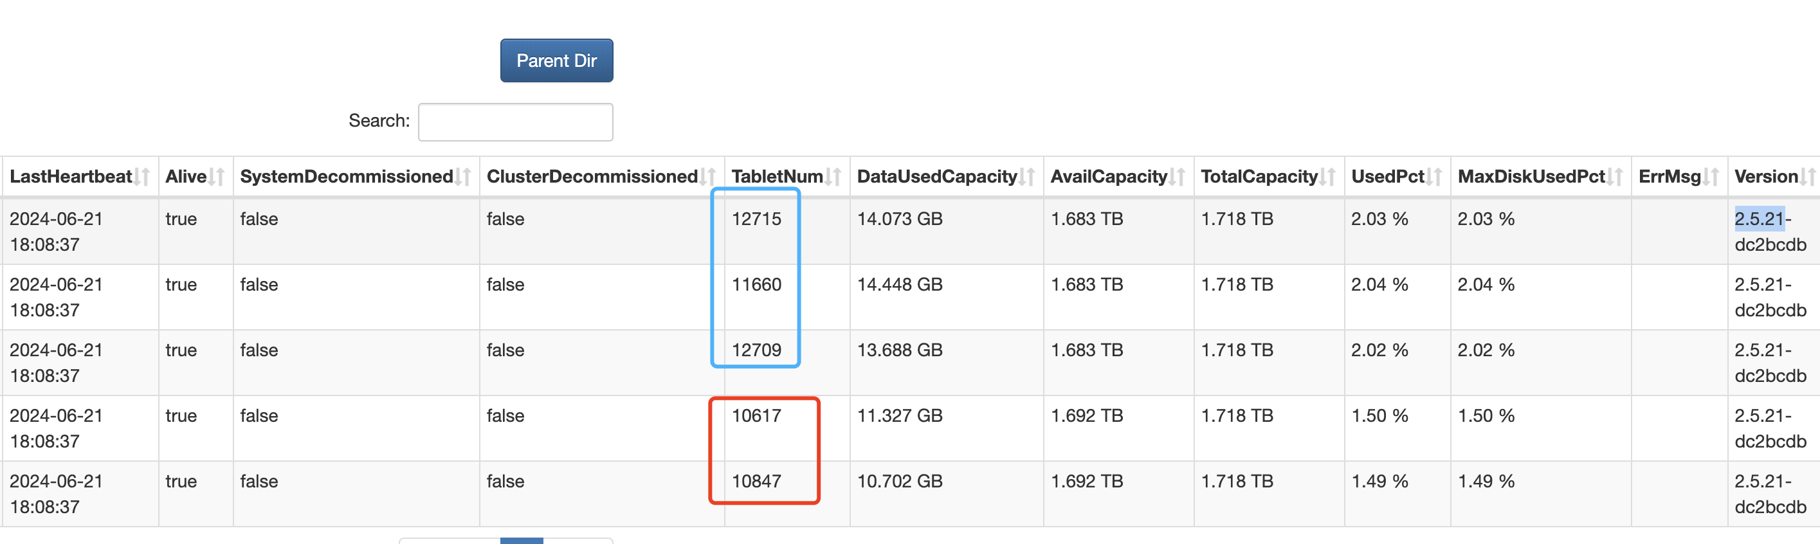Image resolution: width=1820 pixels, height=544 pixels.
Task: Sort by SystemDecommissioned column arrows
Action: (x=464, y=177)
